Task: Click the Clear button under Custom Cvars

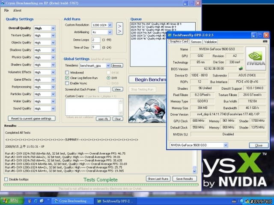Action: [x=118, y=119]
